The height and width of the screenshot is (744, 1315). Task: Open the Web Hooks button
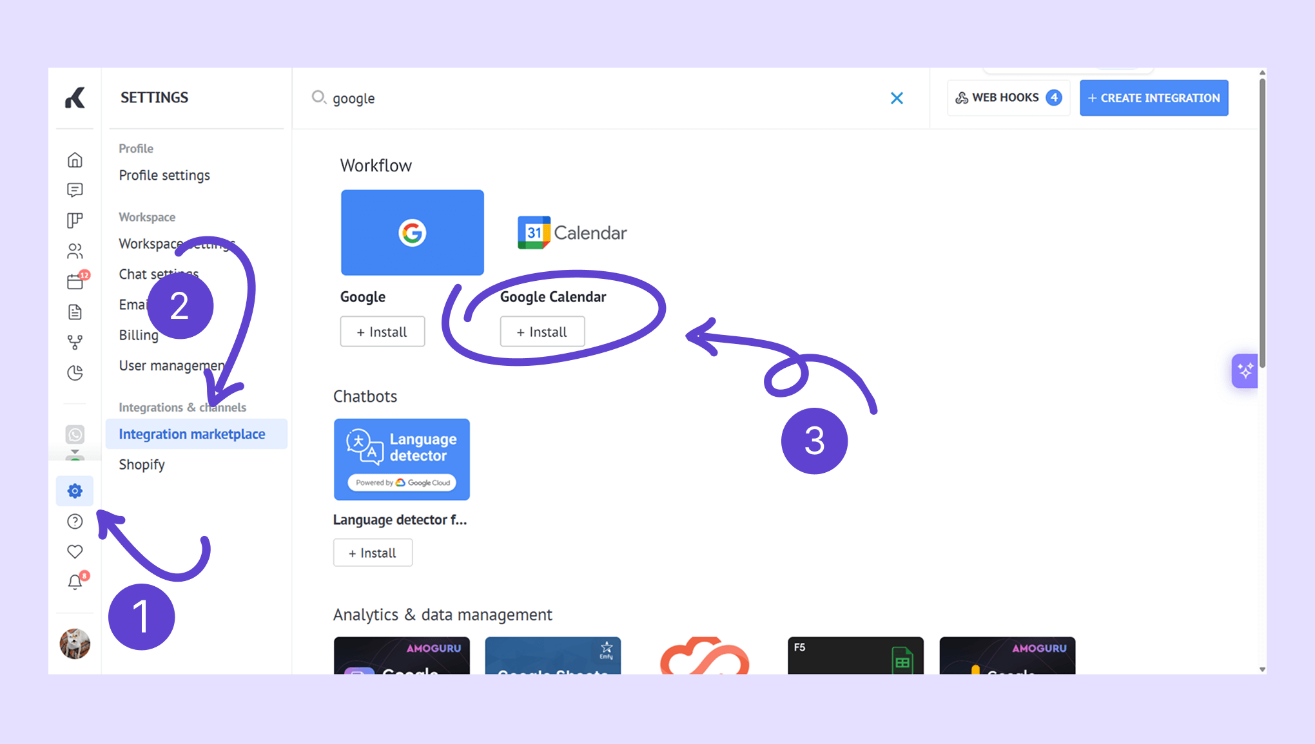tap(1008, 98)
